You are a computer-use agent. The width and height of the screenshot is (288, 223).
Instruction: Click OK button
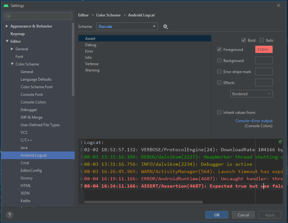click(x=217, y=215)
